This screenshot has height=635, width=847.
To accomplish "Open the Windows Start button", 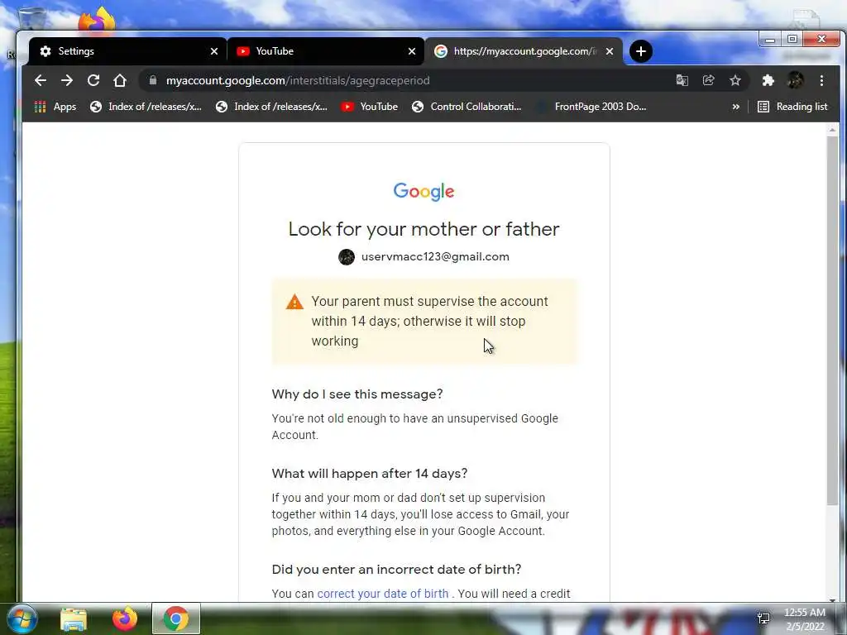I will 22,618.
